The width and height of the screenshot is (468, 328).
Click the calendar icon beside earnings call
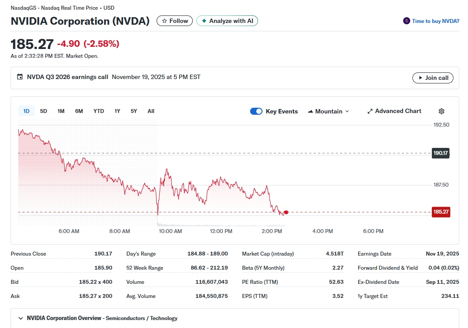pyautogui.click(x=20, y=77)
